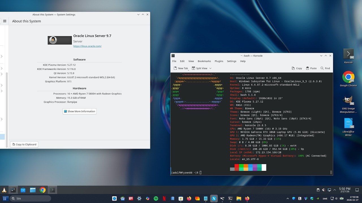Click the Copy to Clipboard button
362x203 pixels.
coord(24,144)
